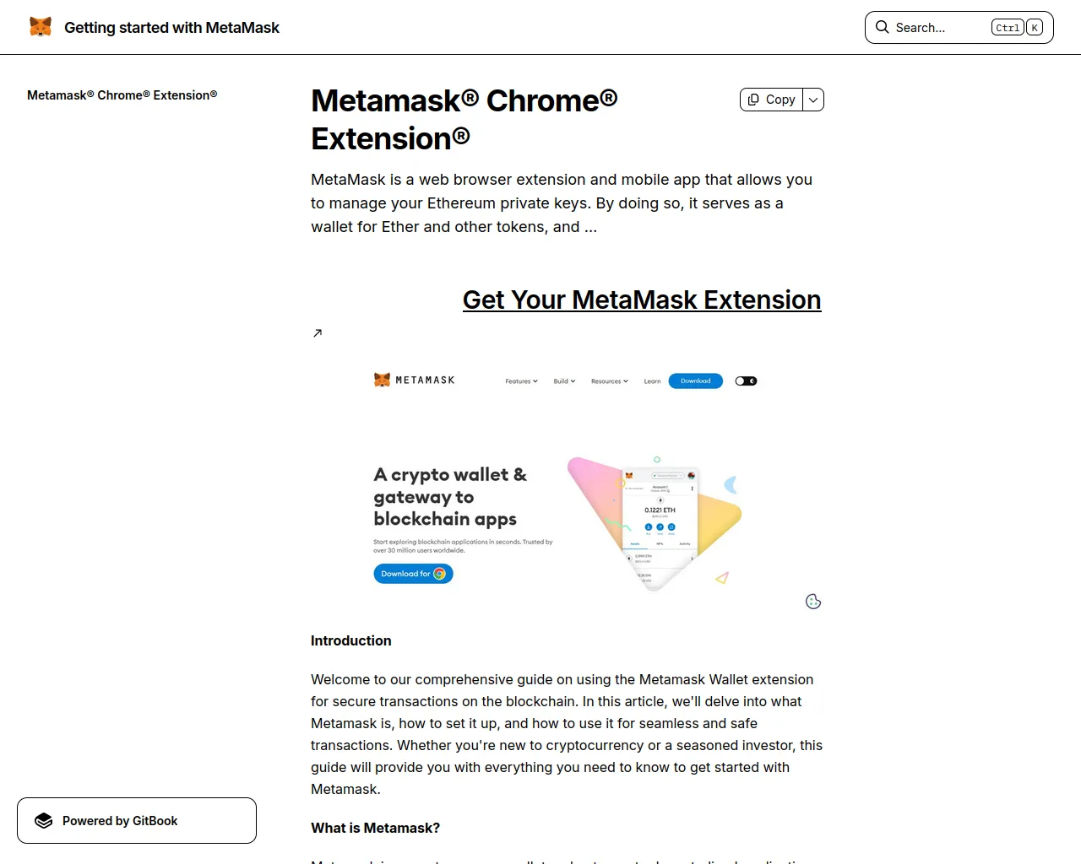Expand the Build menu in the embedded navbar

(x=564, y=381)
